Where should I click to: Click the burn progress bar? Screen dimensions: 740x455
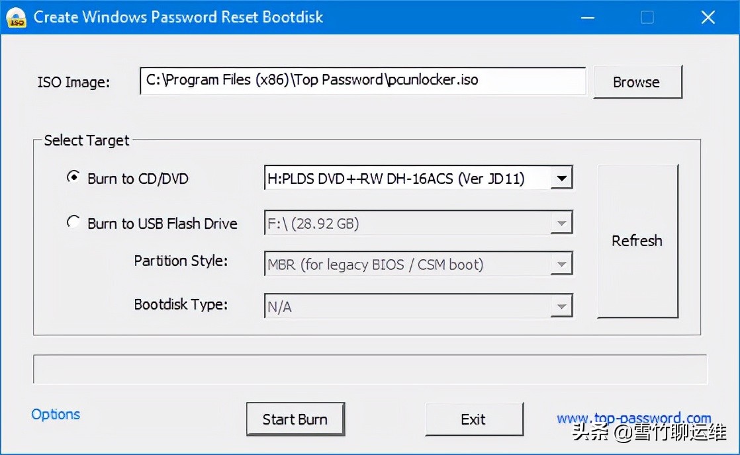(x=369, y=369)
